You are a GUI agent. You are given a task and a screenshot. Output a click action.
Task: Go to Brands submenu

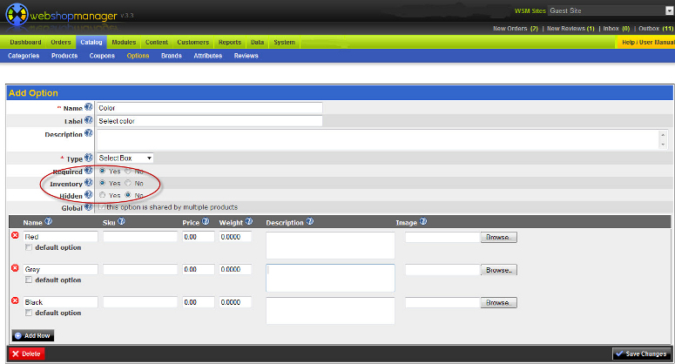coord(172,56)
